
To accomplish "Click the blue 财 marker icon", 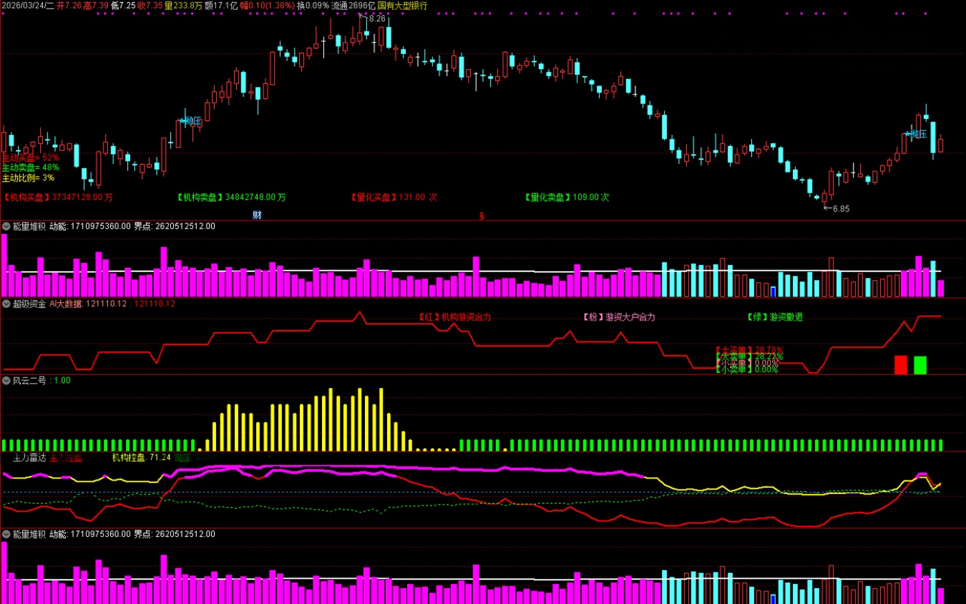I will tap(257, 215).
